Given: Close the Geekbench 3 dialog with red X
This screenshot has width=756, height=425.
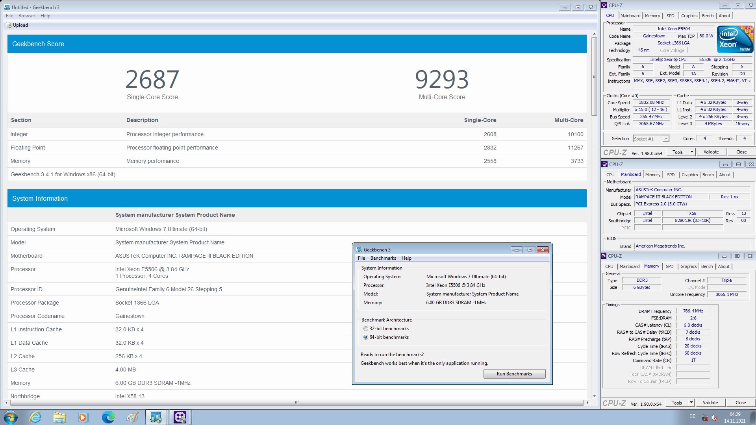Looking at the screenshot, I should [543, 249].
